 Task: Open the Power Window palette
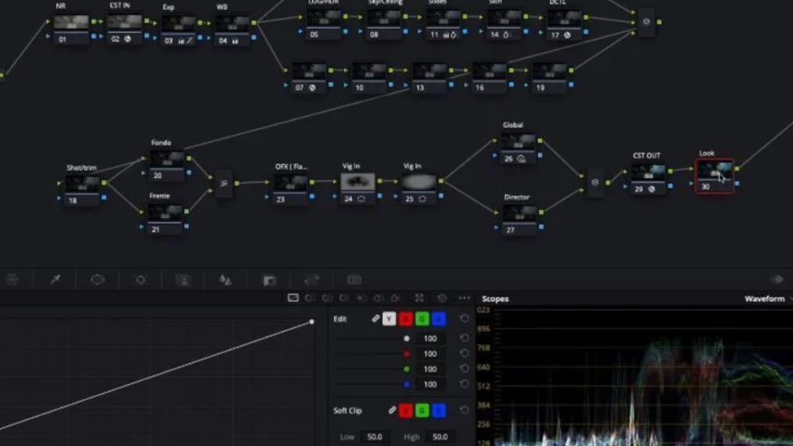98,280
